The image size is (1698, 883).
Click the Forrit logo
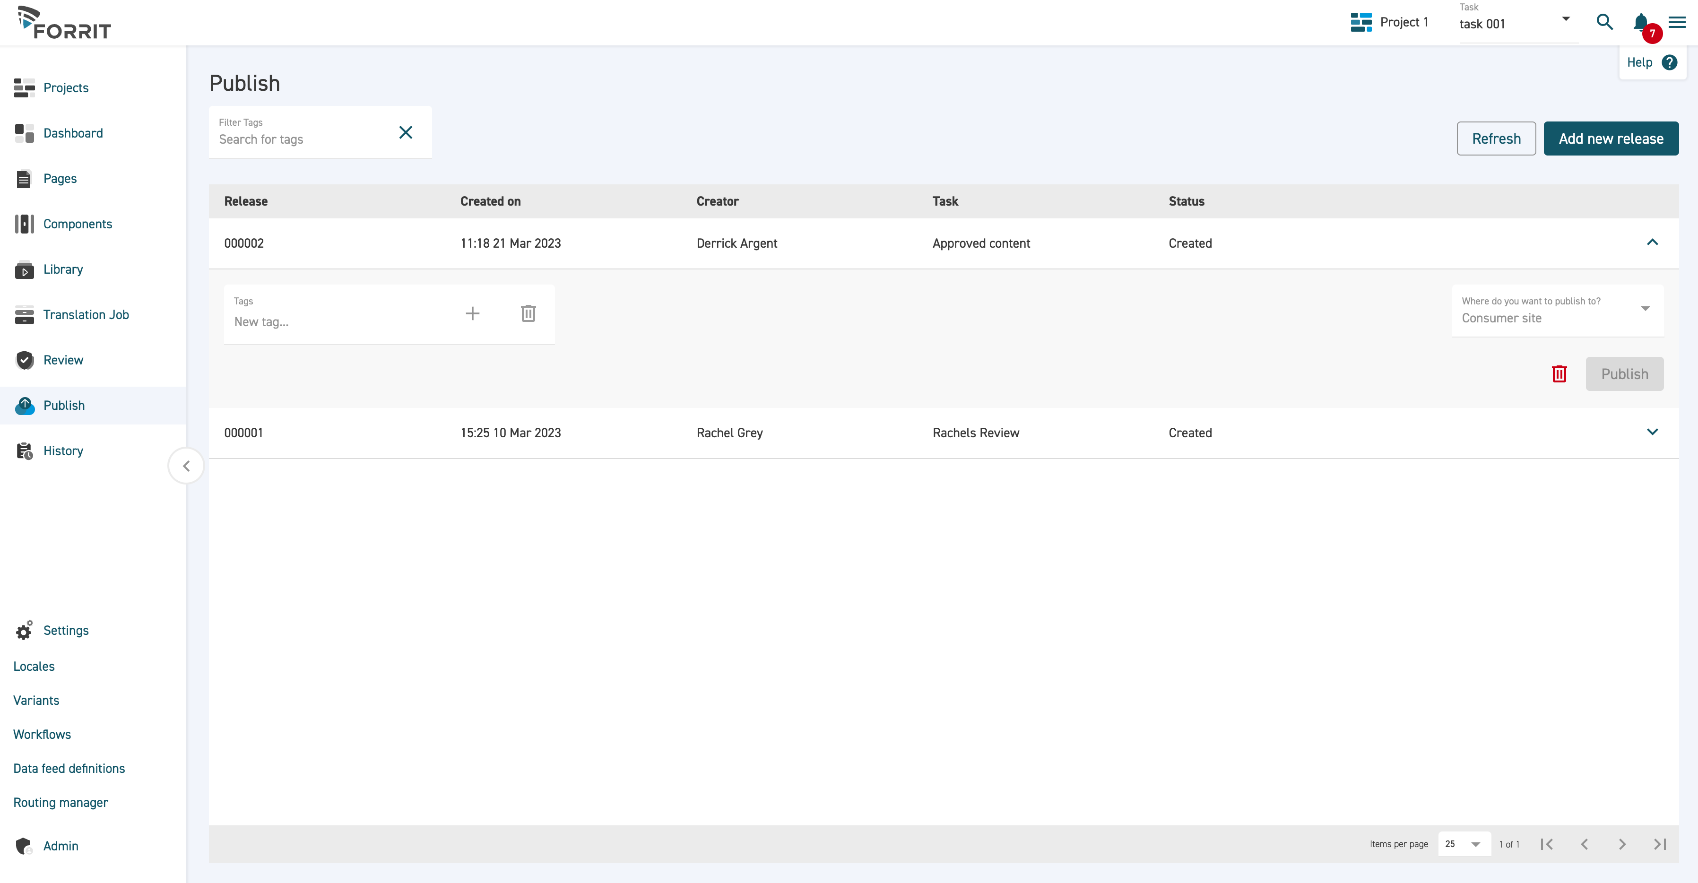click(x=64, y=23)
